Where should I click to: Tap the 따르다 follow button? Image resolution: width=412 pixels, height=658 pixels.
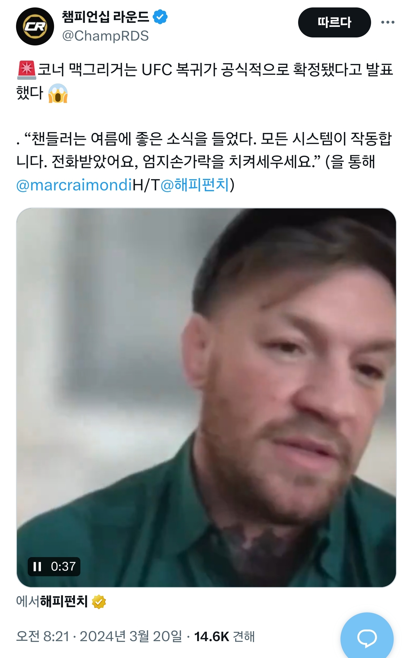(x=334, y=22)
